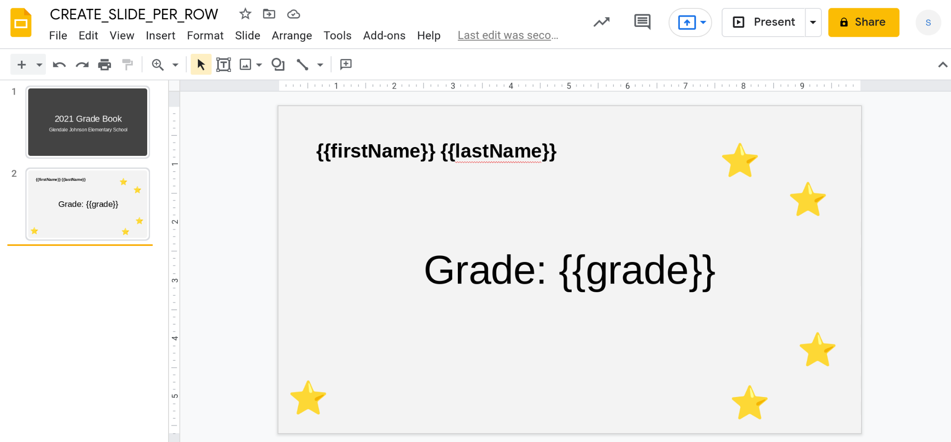Click the zoom magnifier tool
Viewport: 951px width, 442px height.
158,64
